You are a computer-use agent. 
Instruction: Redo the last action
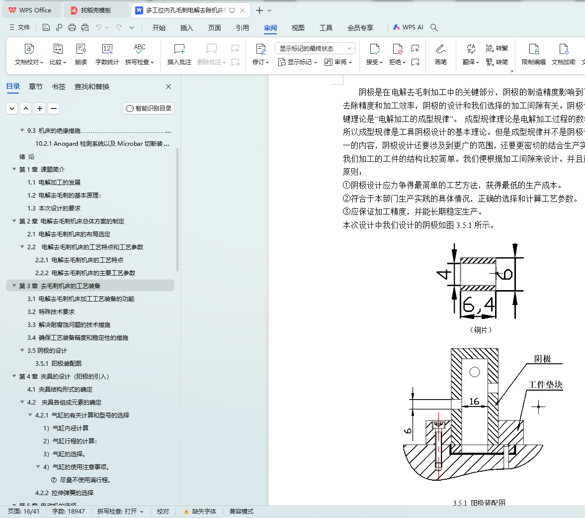(x=119, y=27)
